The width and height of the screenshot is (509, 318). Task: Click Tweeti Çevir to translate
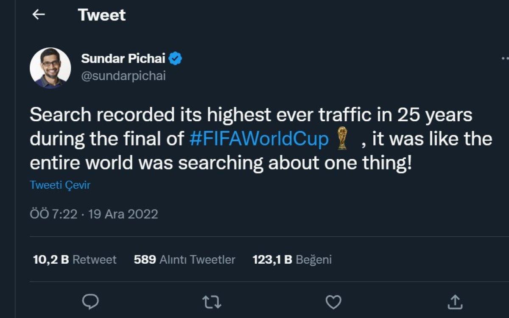coord(60,185)
